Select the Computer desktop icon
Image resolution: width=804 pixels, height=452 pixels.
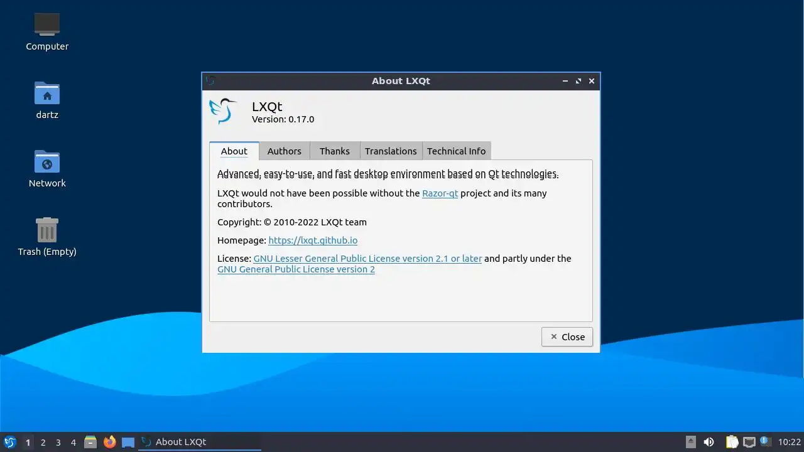pyautogui.click(x=47, y=31)
